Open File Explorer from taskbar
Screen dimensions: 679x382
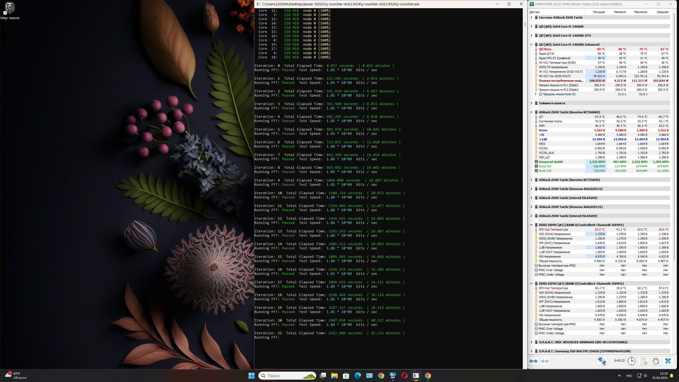pos(334,376)
